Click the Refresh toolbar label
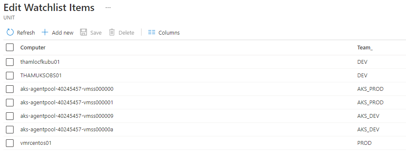Image resolution: width=406 pixels, height=152 pixels. 26,33
